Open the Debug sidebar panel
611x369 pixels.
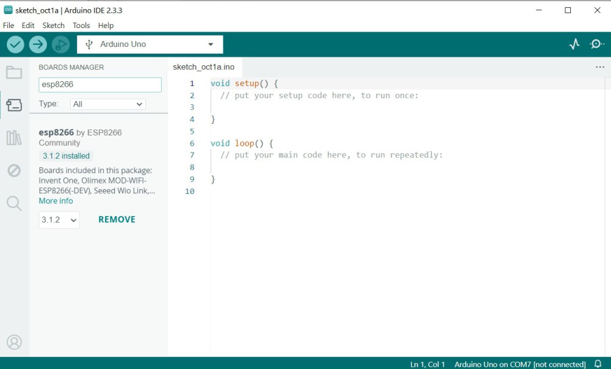click(x=14, y=171)
